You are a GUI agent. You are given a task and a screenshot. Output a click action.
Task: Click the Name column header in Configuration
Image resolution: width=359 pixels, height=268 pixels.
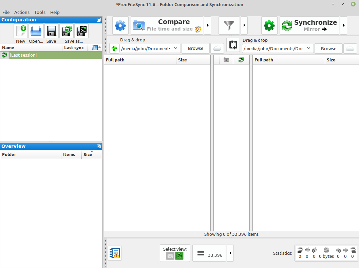[31, 47]
